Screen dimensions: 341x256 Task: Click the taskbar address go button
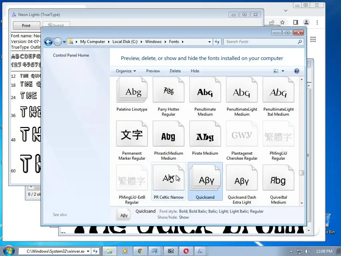[95, 251]
